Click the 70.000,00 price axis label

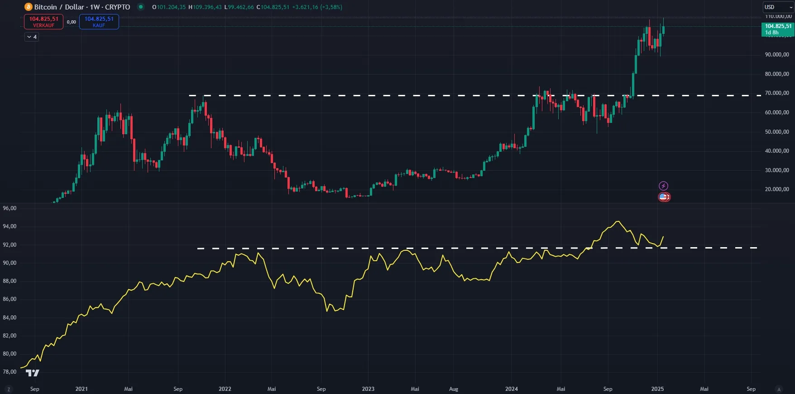[777, 93]
